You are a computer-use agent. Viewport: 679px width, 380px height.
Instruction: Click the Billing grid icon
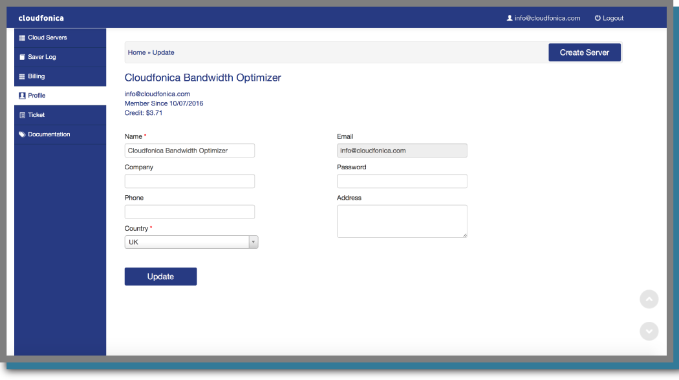tap(22, 76)
